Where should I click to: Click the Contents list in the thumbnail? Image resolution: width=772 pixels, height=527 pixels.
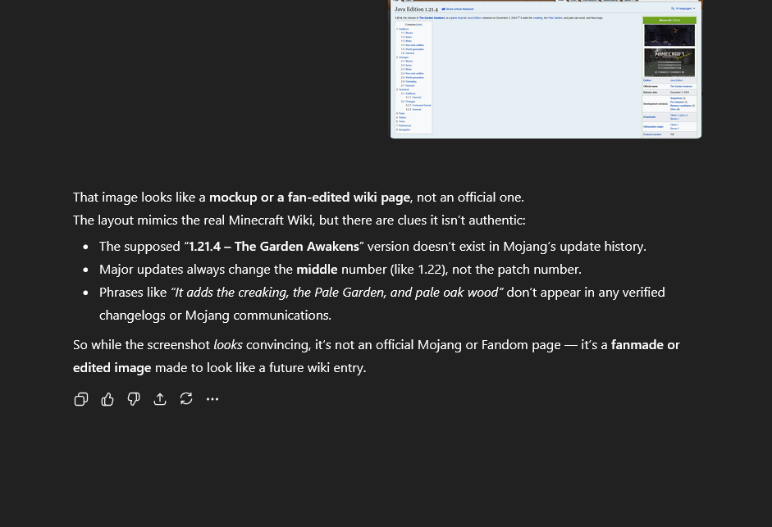(413, 78)
